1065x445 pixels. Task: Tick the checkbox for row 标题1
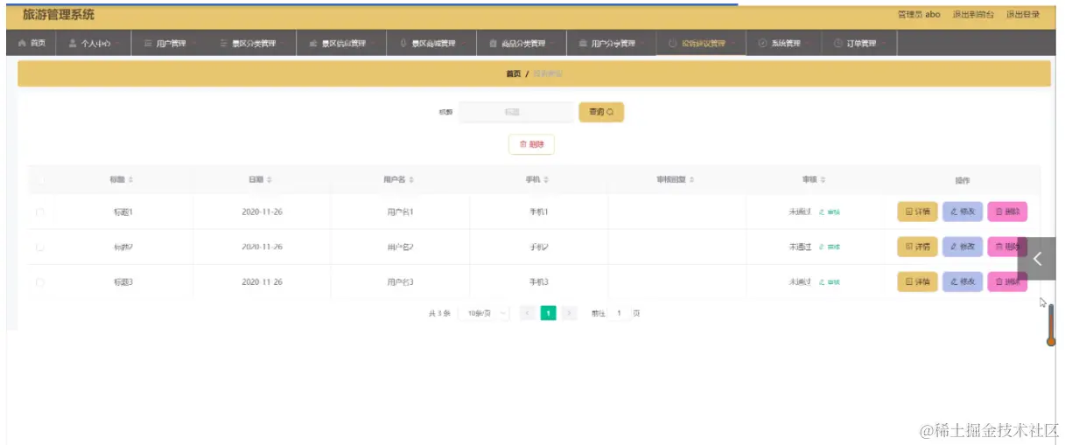(x=39, y=212)
